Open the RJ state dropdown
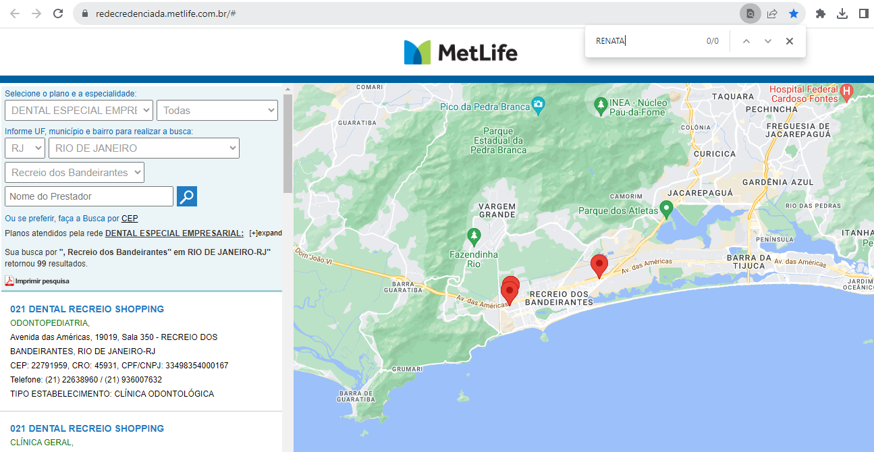 click(25, 148)
